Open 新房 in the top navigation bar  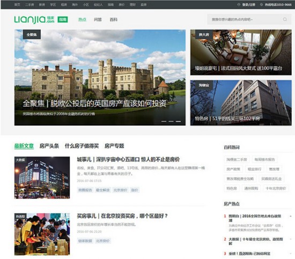pos(42,4)
